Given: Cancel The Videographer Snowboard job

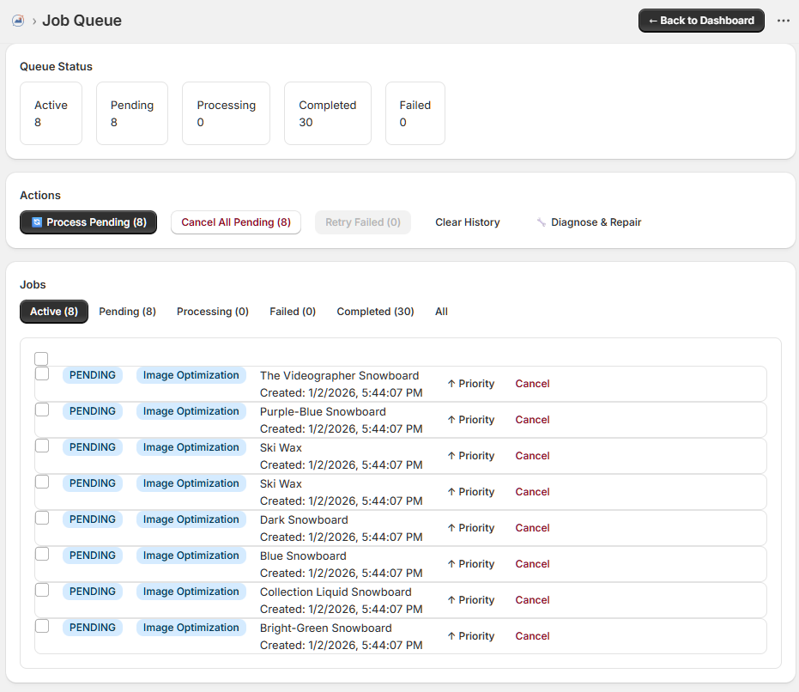Looking at the screenshot, I should pyautogui.click(x=532, y=384).
